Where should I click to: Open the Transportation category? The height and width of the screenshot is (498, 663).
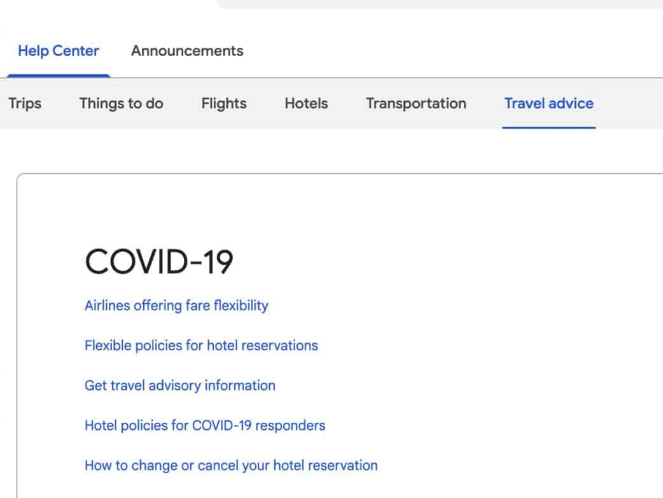point(416,103)
